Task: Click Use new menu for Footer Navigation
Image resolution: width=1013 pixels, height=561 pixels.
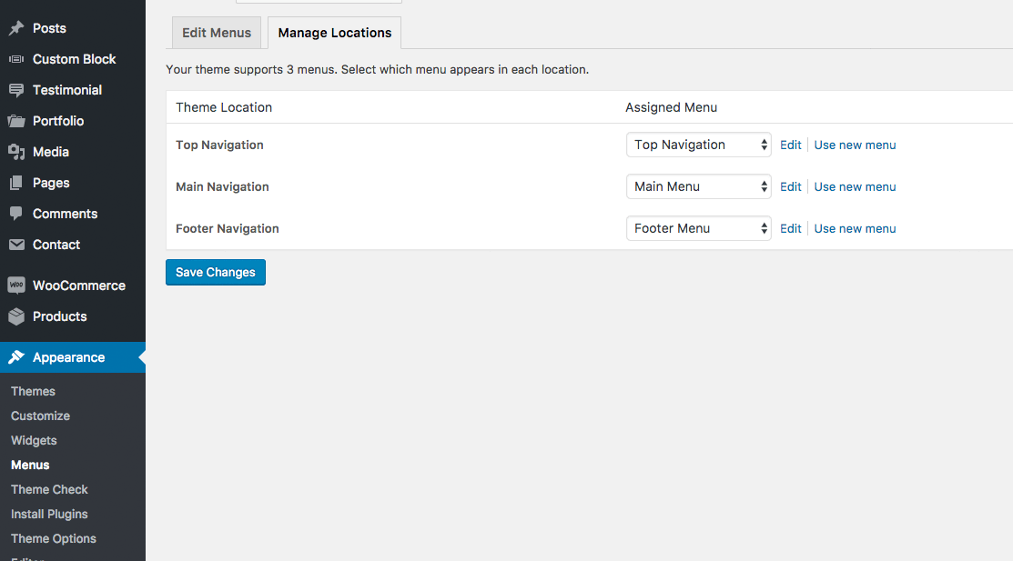Action: tap(855, 228)
